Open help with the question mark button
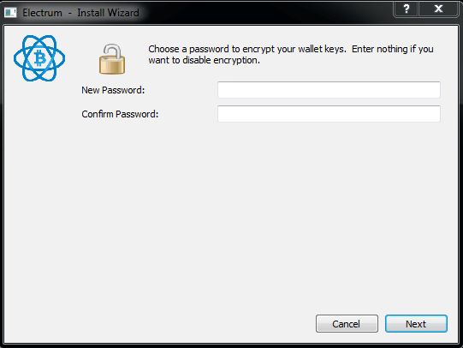The image size is (463, 348). coord(407,9)
